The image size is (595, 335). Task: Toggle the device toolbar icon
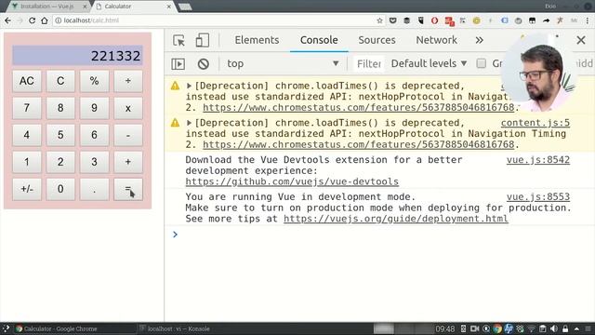click(x=203, y=40)
